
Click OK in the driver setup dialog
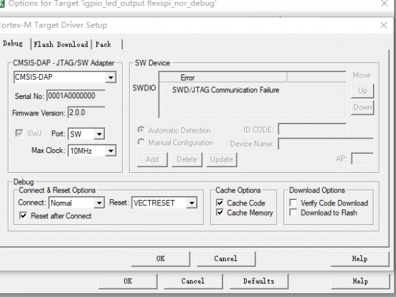click(160, 259)
